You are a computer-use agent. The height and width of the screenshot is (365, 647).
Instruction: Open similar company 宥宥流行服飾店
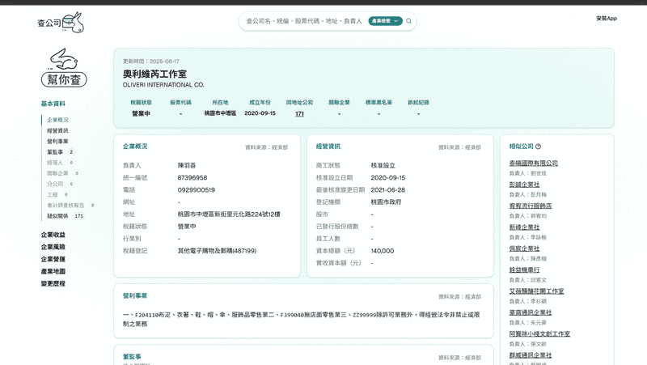point(531,206)
